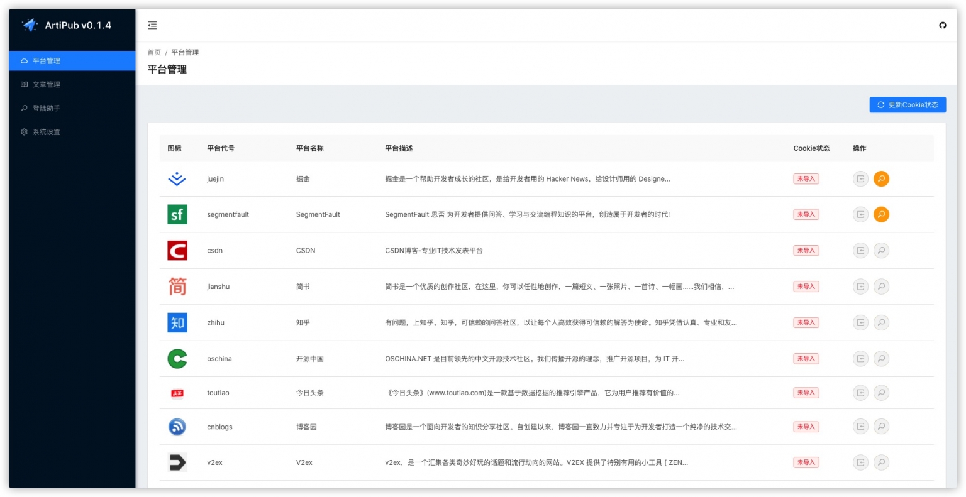Click the orange login-check icon for segmentfault
966x497 pixels.
tap(881, 214)
